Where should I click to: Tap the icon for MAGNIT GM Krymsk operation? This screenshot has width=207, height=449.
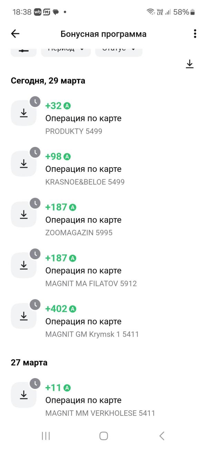[x=24, y=316]
